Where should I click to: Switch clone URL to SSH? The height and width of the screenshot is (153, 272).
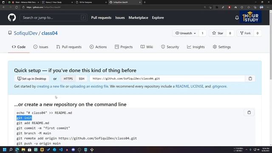(82, 79)
